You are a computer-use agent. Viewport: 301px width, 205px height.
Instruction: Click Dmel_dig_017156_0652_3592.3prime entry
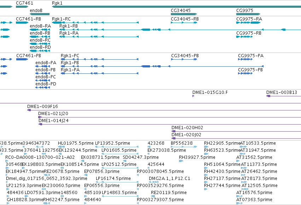pyautogui.click(x=46, y=179)
